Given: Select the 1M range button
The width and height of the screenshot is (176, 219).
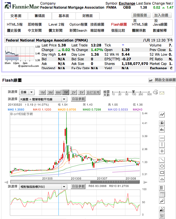Looking at the screenshot, I should pyautogui.click(x=43, y=92).
